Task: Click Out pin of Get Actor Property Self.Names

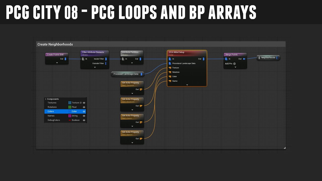Action: tap(141, 139)
